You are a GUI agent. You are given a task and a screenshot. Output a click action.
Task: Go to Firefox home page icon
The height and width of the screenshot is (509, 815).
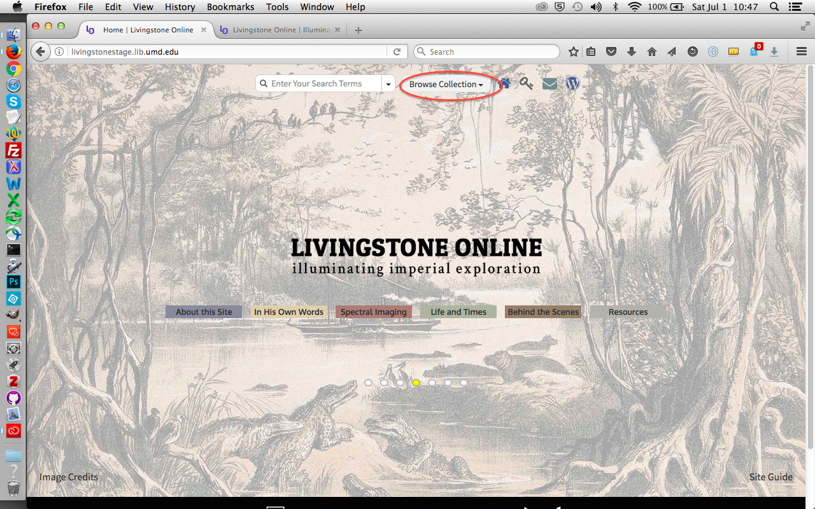(652, 52)
